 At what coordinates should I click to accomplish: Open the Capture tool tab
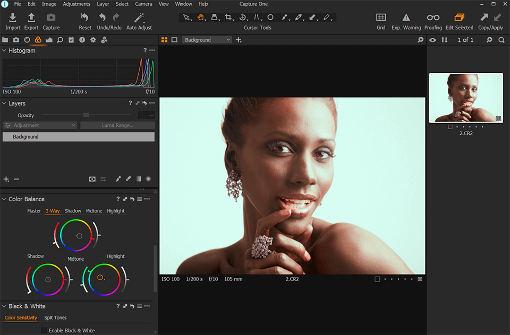(16, 39)
